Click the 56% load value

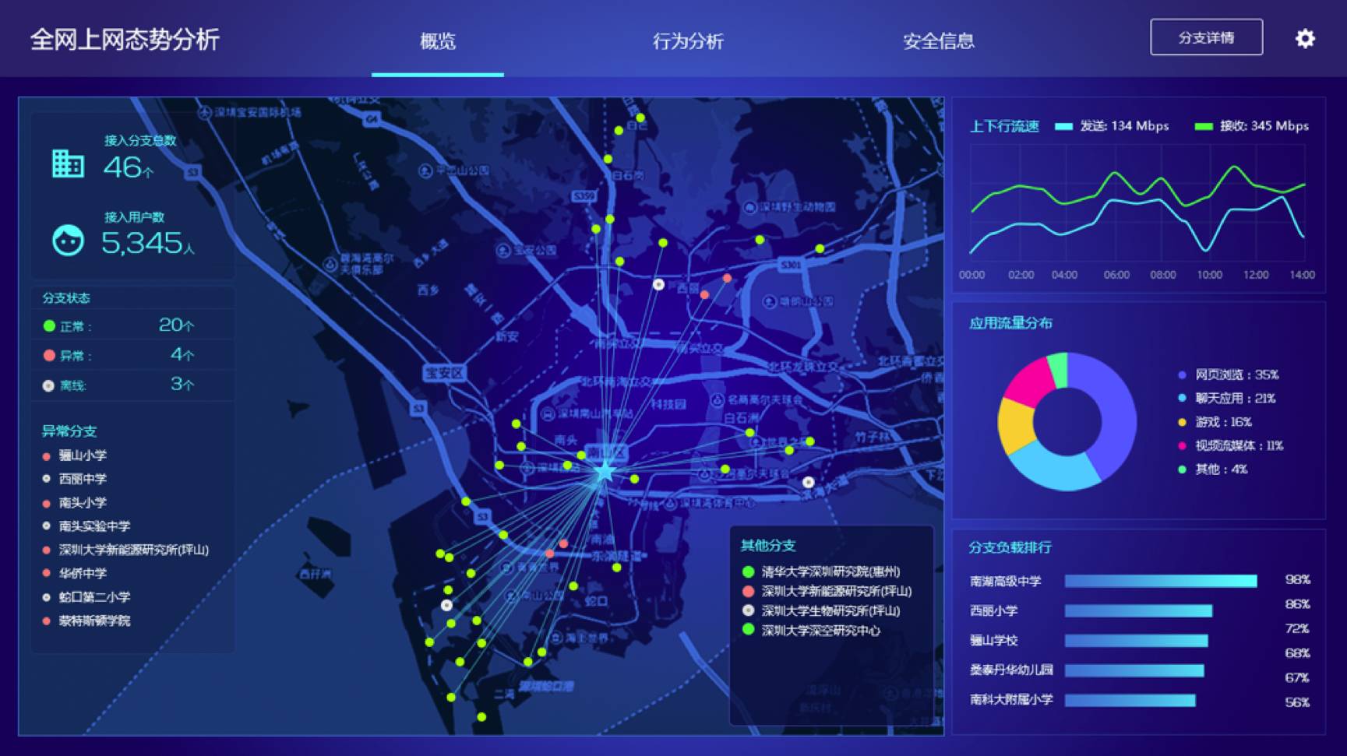coord(1297,702)
